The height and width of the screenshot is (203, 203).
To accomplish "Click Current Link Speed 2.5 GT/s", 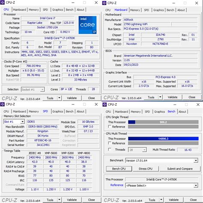I will click(144, 86).
